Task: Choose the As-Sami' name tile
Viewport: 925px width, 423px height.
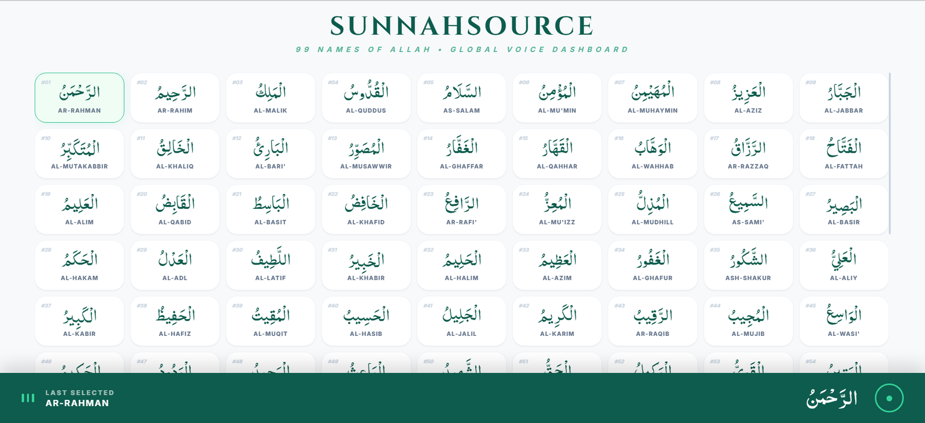Action: (748, 209)
